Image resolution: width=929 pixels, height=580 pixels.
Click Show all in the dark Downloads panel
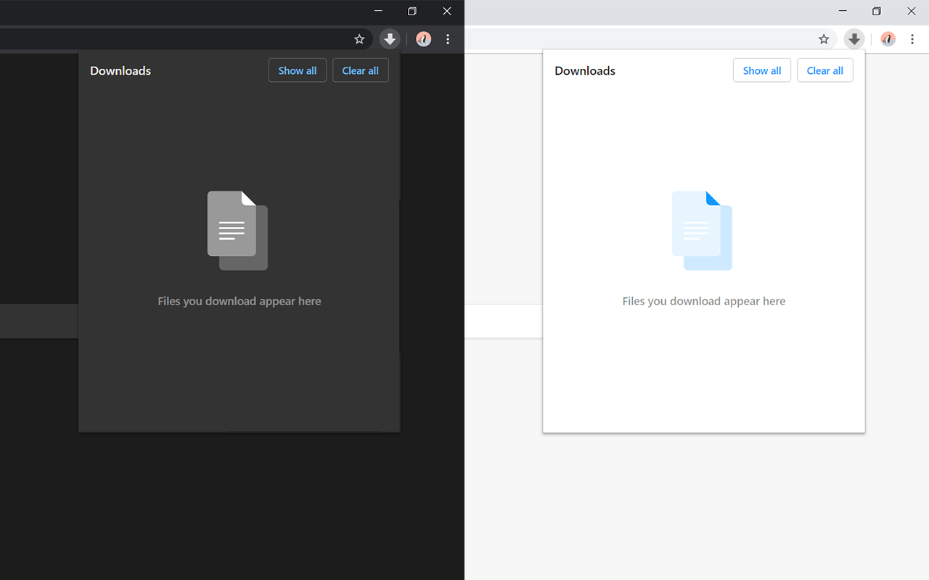point(297,70)
